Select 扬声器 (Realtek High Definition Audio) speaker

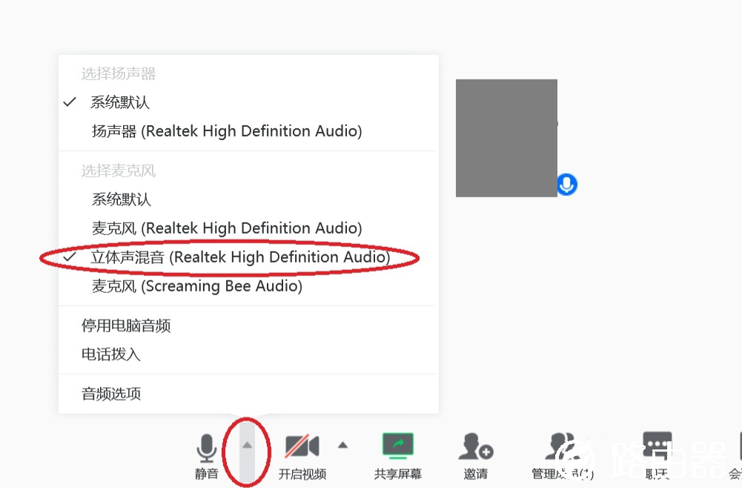[226, 131]
